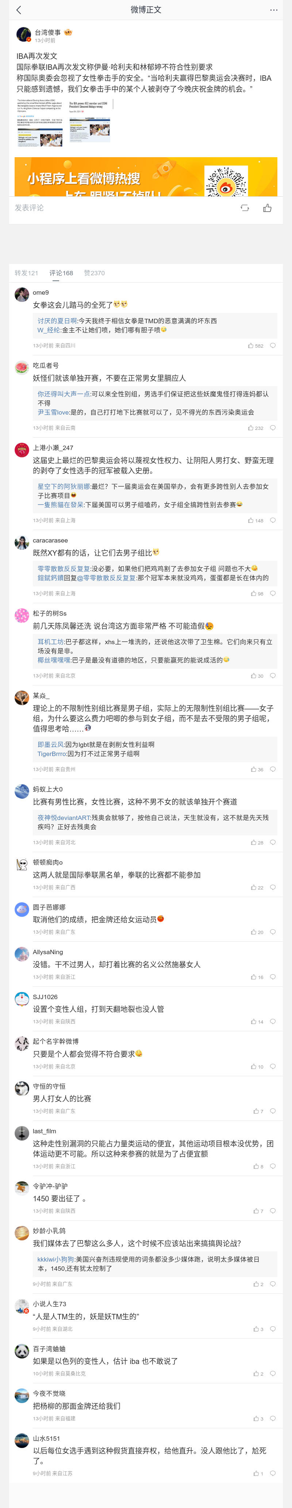Image resolution: width=292 pixels, height=1508 pixels.
Task: Like the main post with thumbs-up icon
Action: pyautogui.click(x=268, y=208)
